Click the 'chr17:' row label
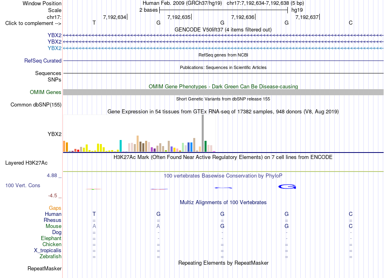This screenshot has height=278, width=384. coord(54,17)
